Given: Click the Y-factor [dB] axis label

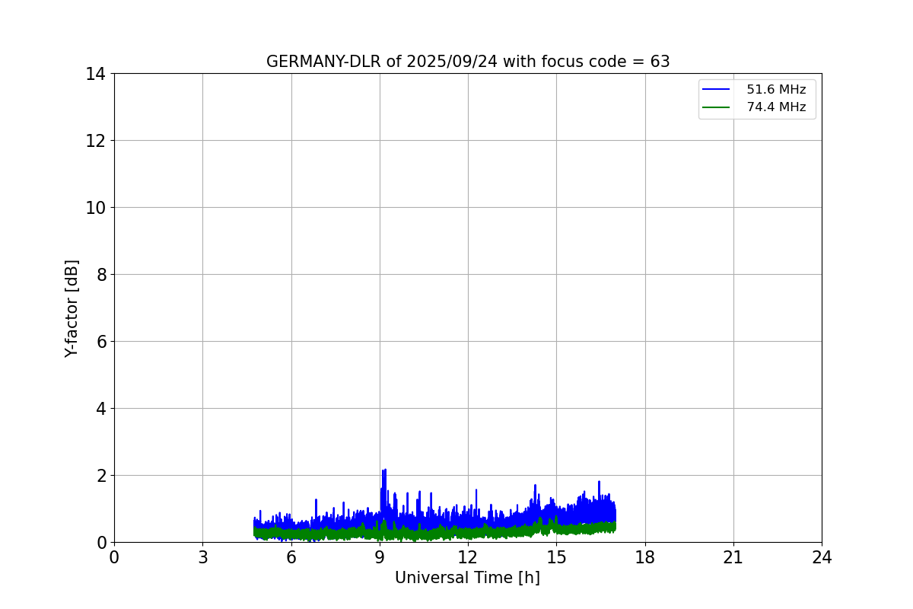Looking at the screenshot, I should [x=72, y=308].
